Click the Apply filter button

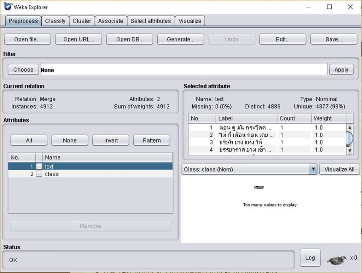(x=341, y=70)
